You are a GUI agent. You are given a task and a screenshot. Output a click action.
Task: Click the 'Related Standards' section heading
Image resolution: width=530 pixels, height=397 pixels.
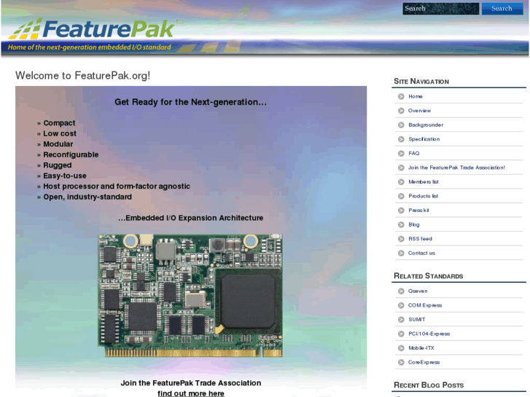(x=429, y=275)
